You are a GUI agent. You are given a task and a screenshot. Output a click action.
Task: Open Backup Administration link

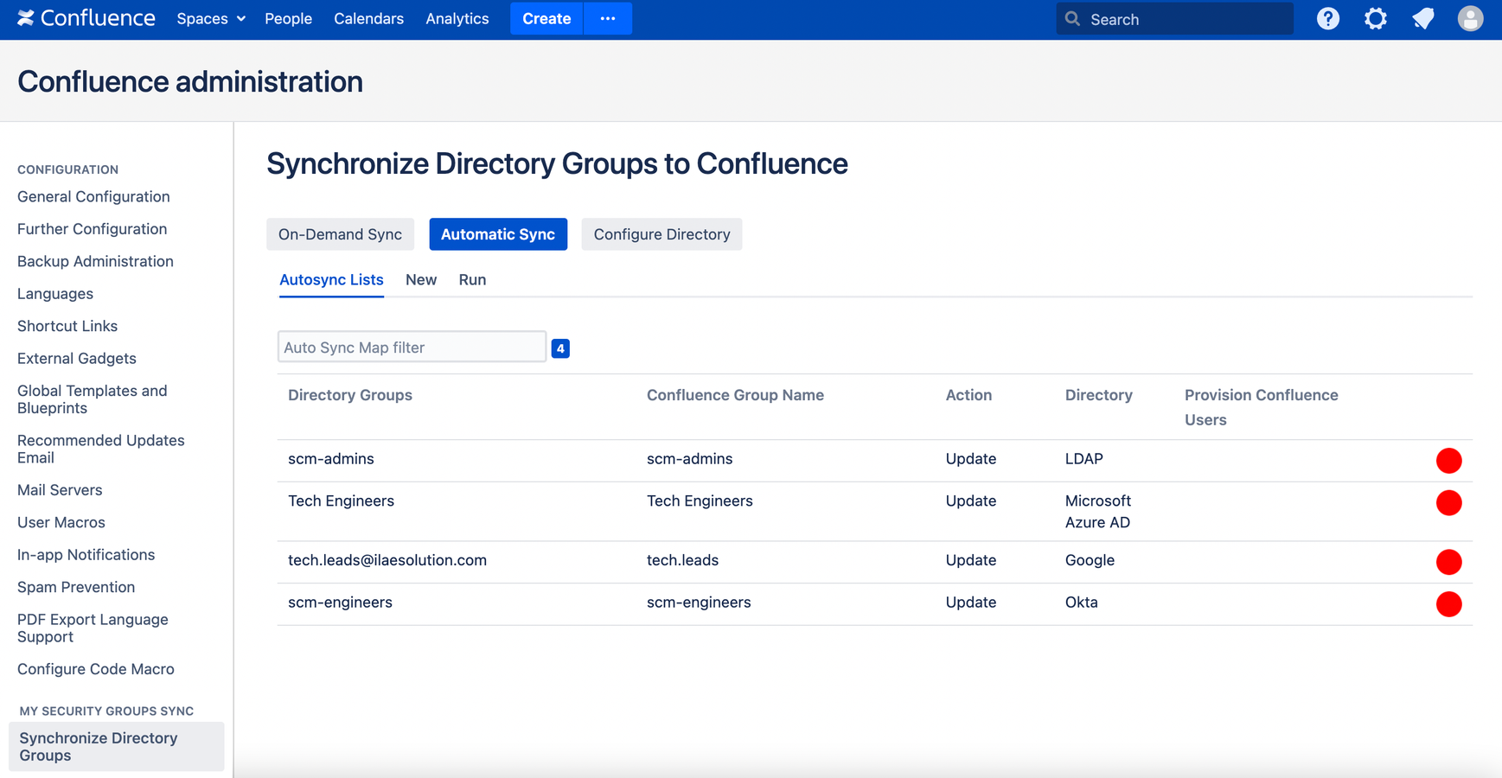point(95,261)
